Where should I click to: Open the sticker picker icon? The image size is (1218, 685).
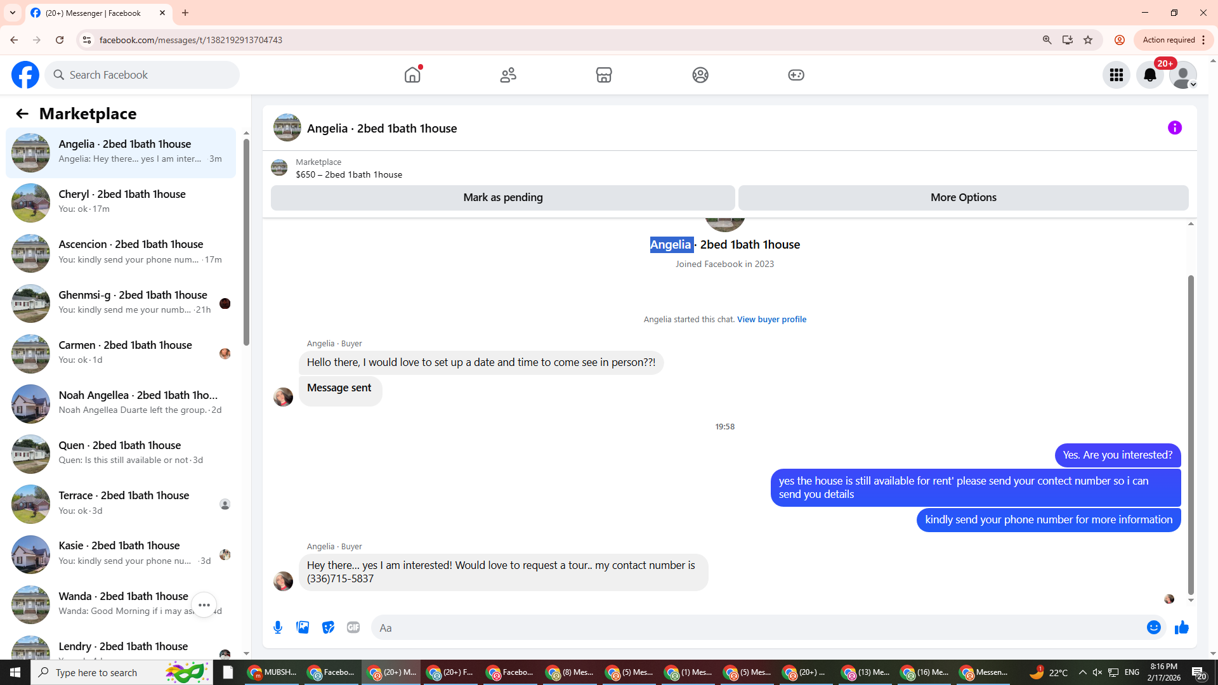328,628
